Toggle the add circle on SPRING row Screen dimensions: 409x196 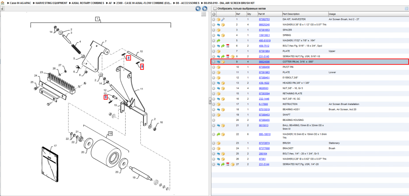[x=213, y=35]
